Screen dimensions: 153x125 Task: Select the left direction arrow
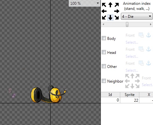point(104,11)
